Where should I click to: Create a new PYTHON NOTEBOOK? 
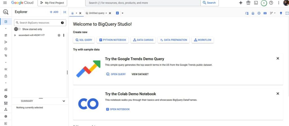[113, 40]
